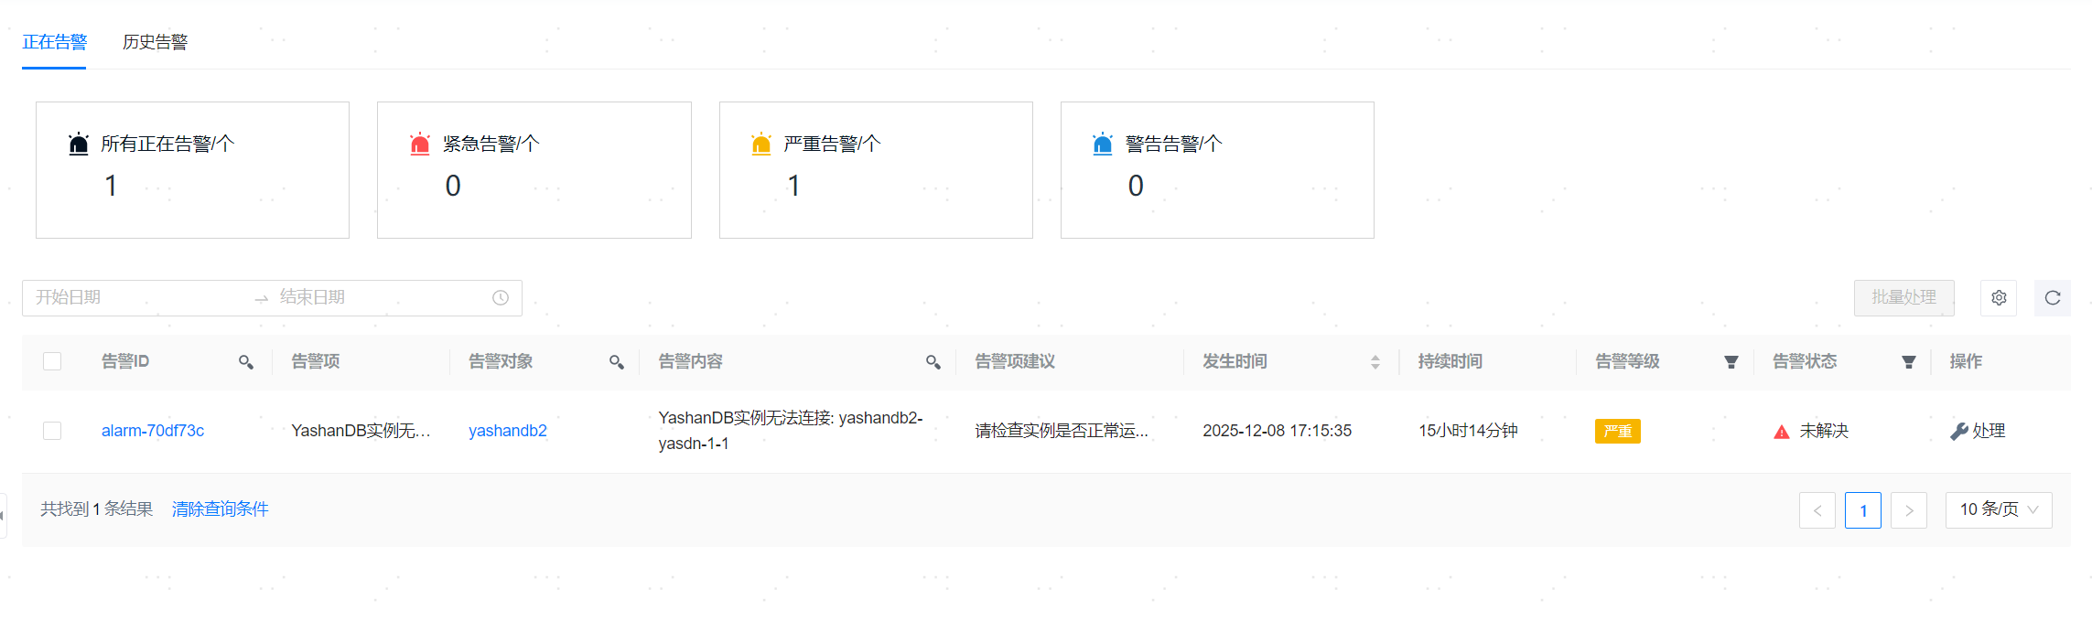Select the 正在告警 tab
This screenshot has width=2092, height=621.
pos(54,42)
